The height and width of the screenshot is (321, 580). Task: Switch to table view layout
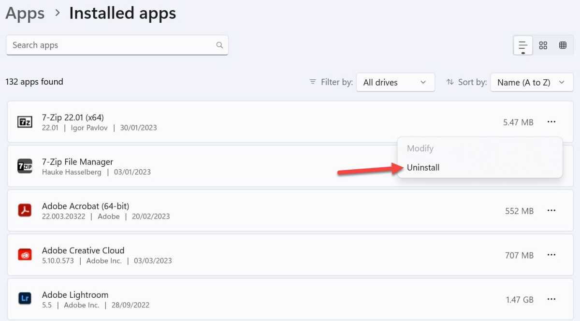click(563, 45)
